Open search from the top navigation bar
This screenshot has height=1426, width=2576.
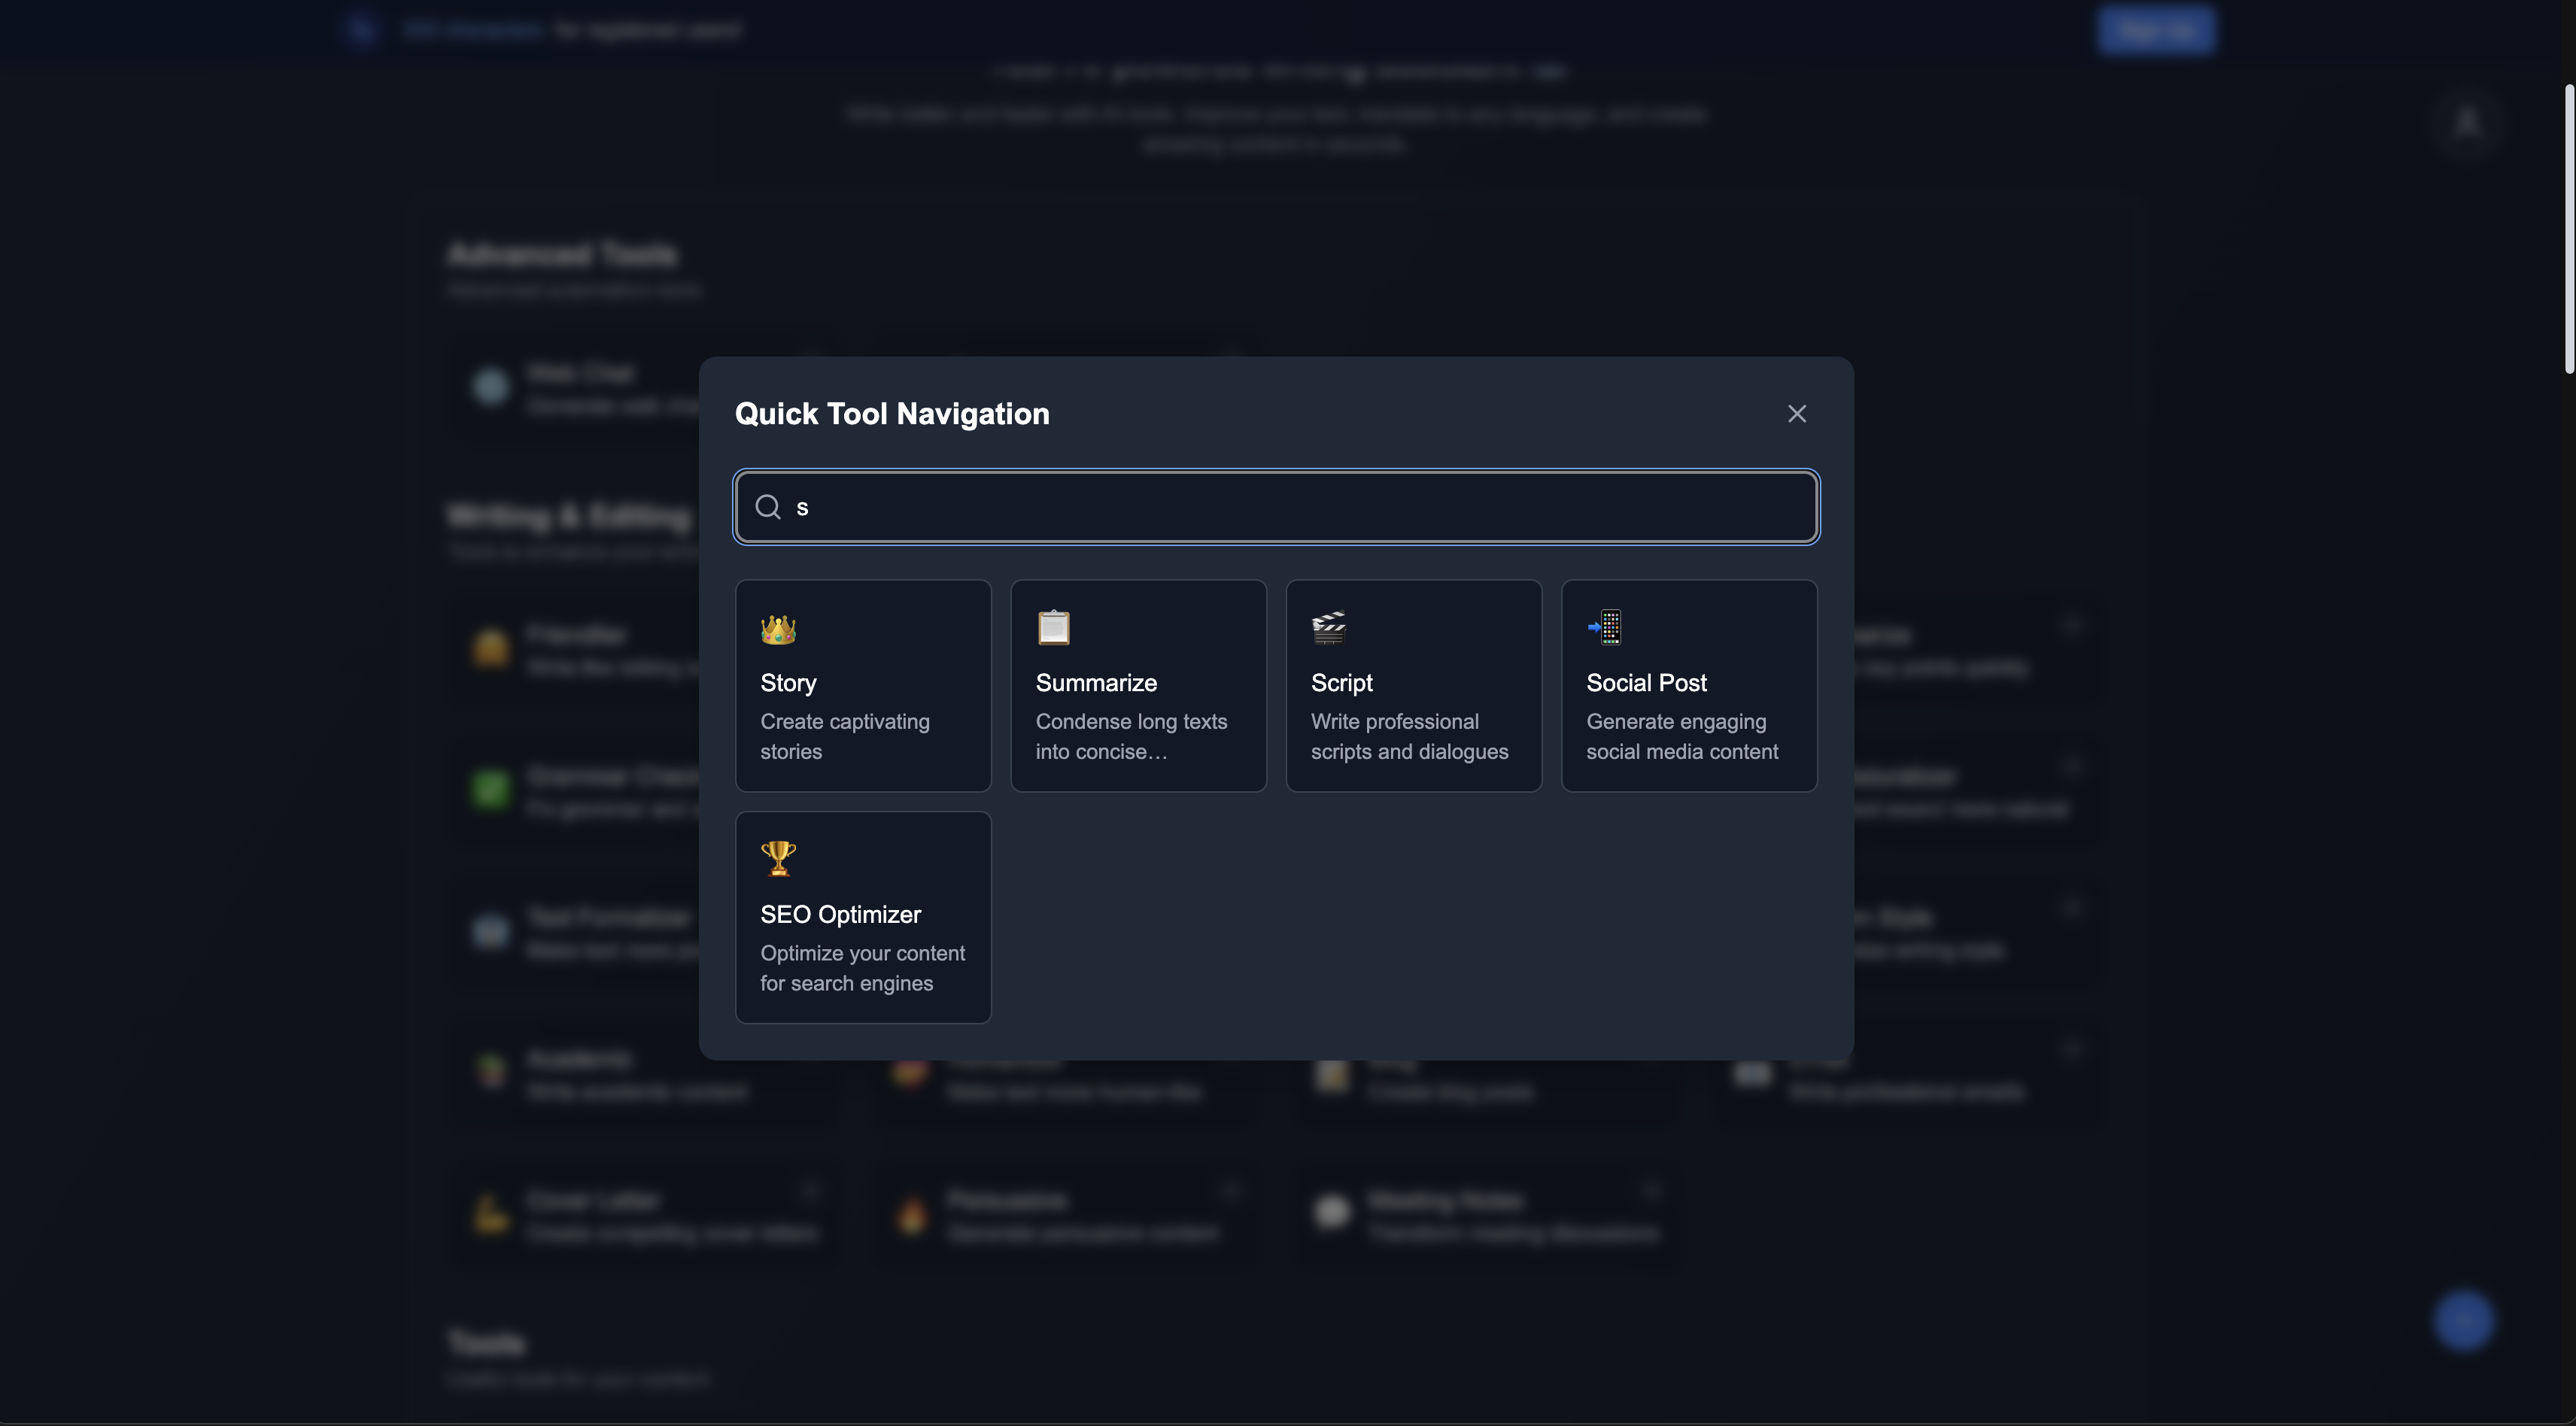pos(360,29)
